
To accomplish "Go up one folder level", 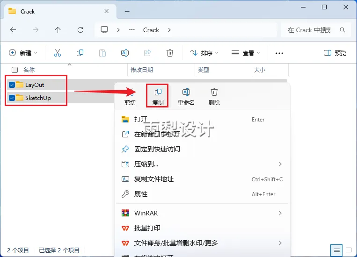I will coord(58,30).
